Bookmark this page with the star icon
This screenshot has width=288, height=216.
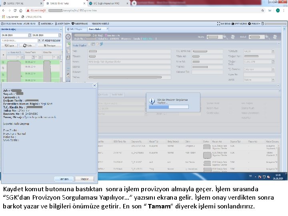coord(262,10)
